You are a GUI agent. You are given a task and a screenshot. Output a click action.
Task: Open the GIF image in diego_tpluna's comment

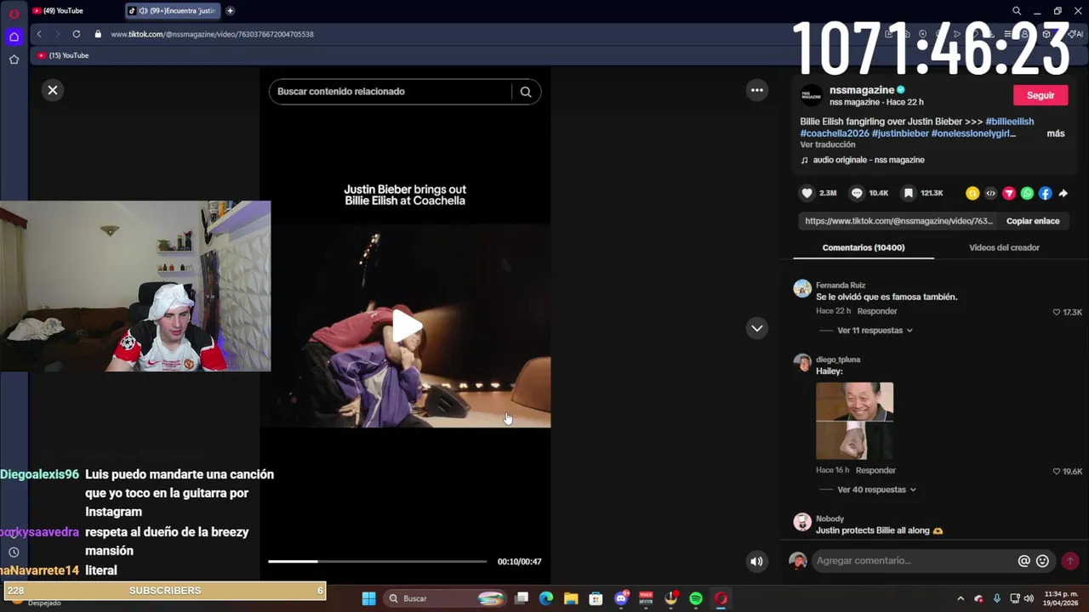(x=854, y=421)
